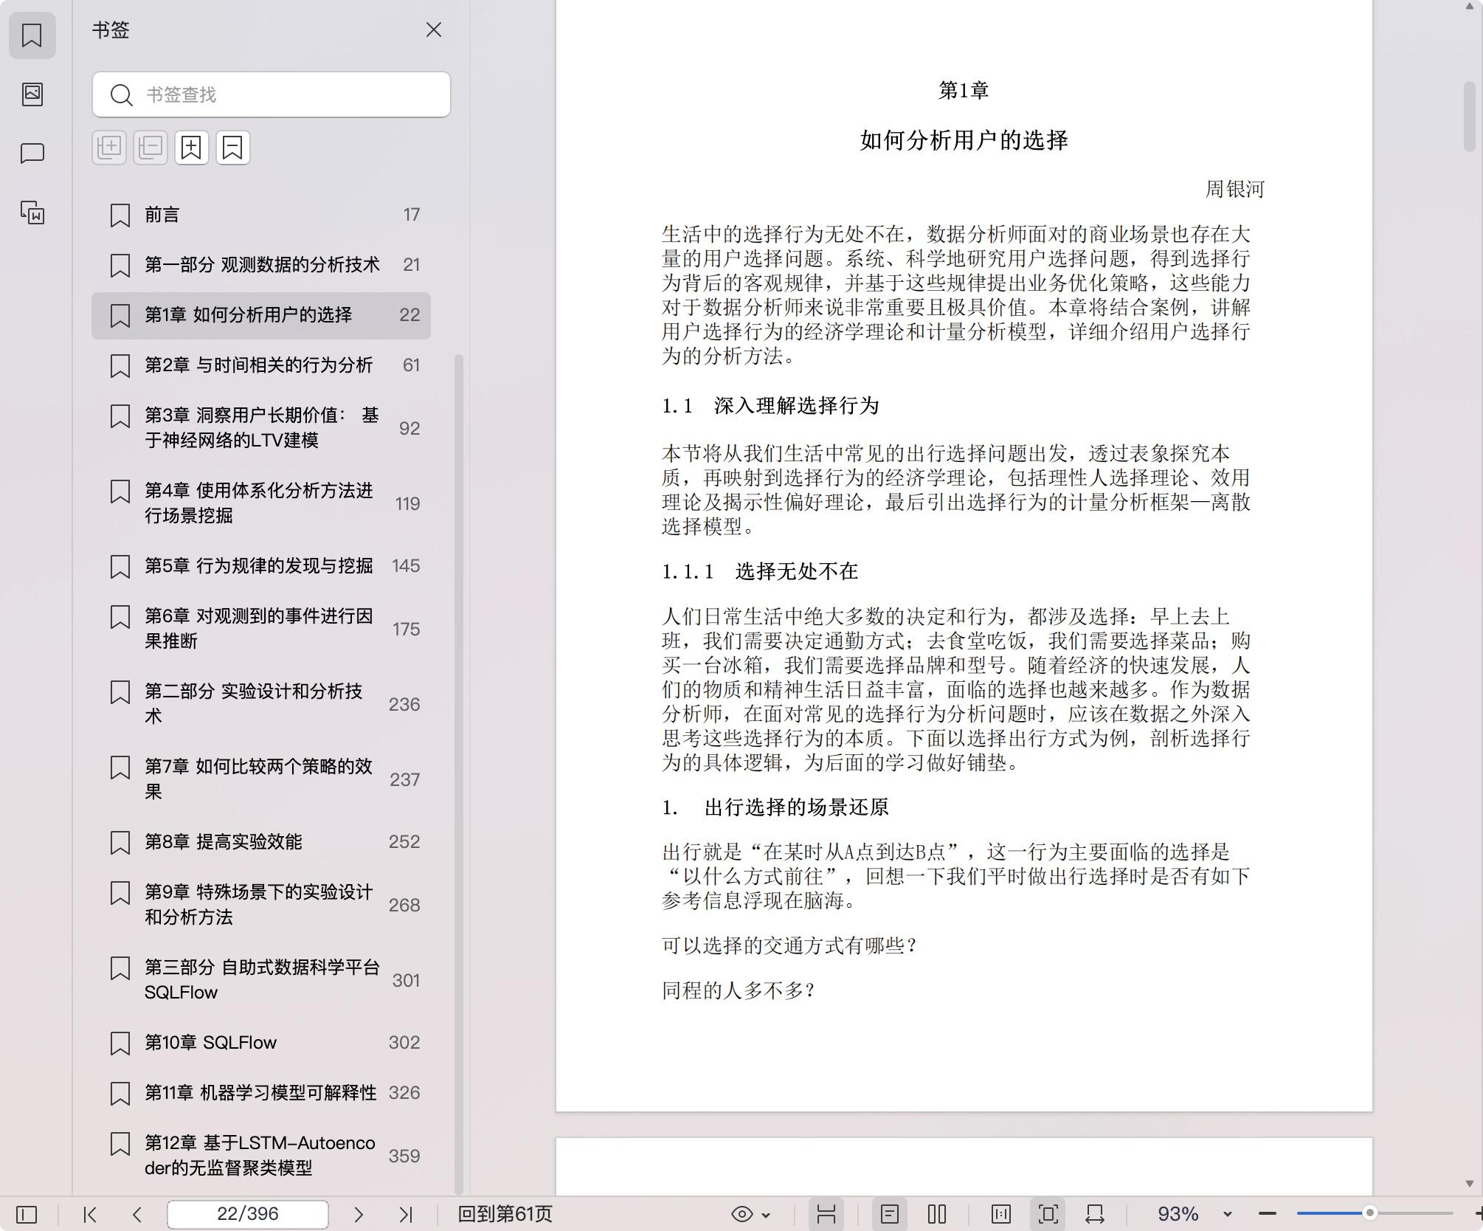Open 第9章 特殊场景下的实验设计 bookmark

261,905
